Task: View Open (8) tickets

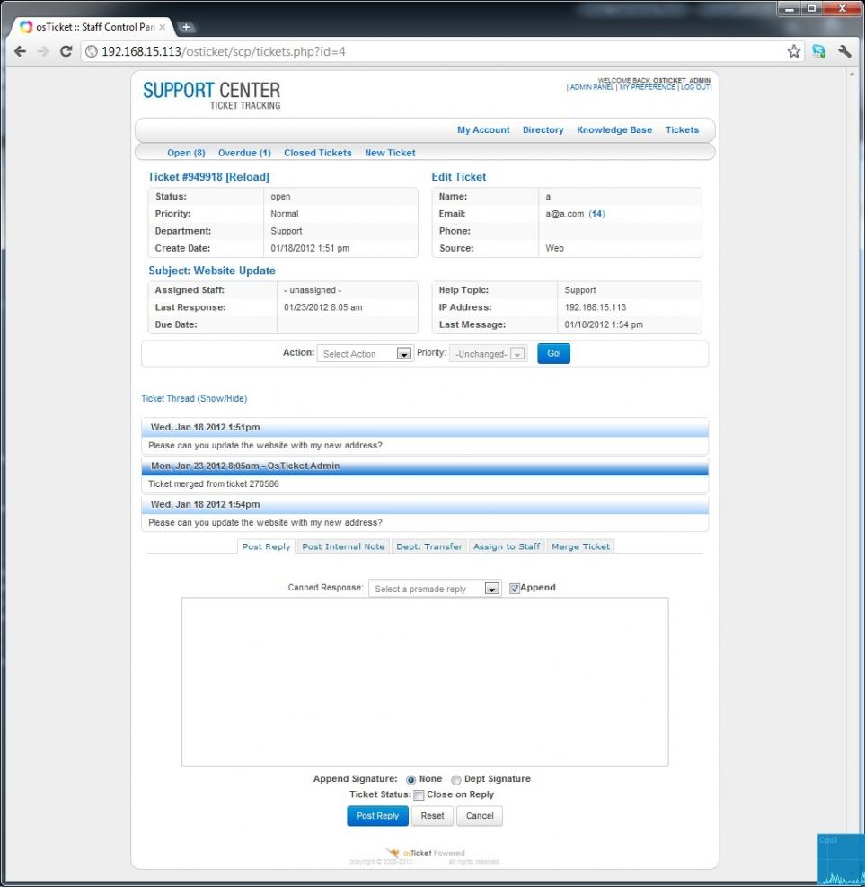Action: click(x=186, y=153)
